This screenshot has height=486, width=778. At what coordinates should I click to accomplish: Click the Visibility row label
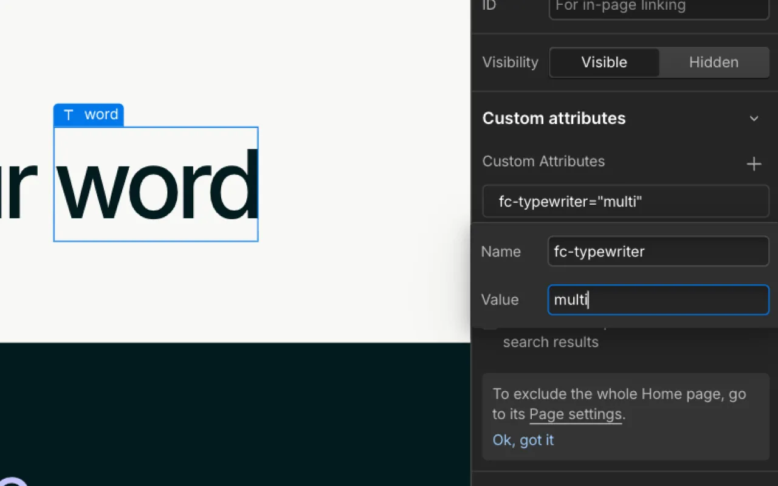click(510, 62)
